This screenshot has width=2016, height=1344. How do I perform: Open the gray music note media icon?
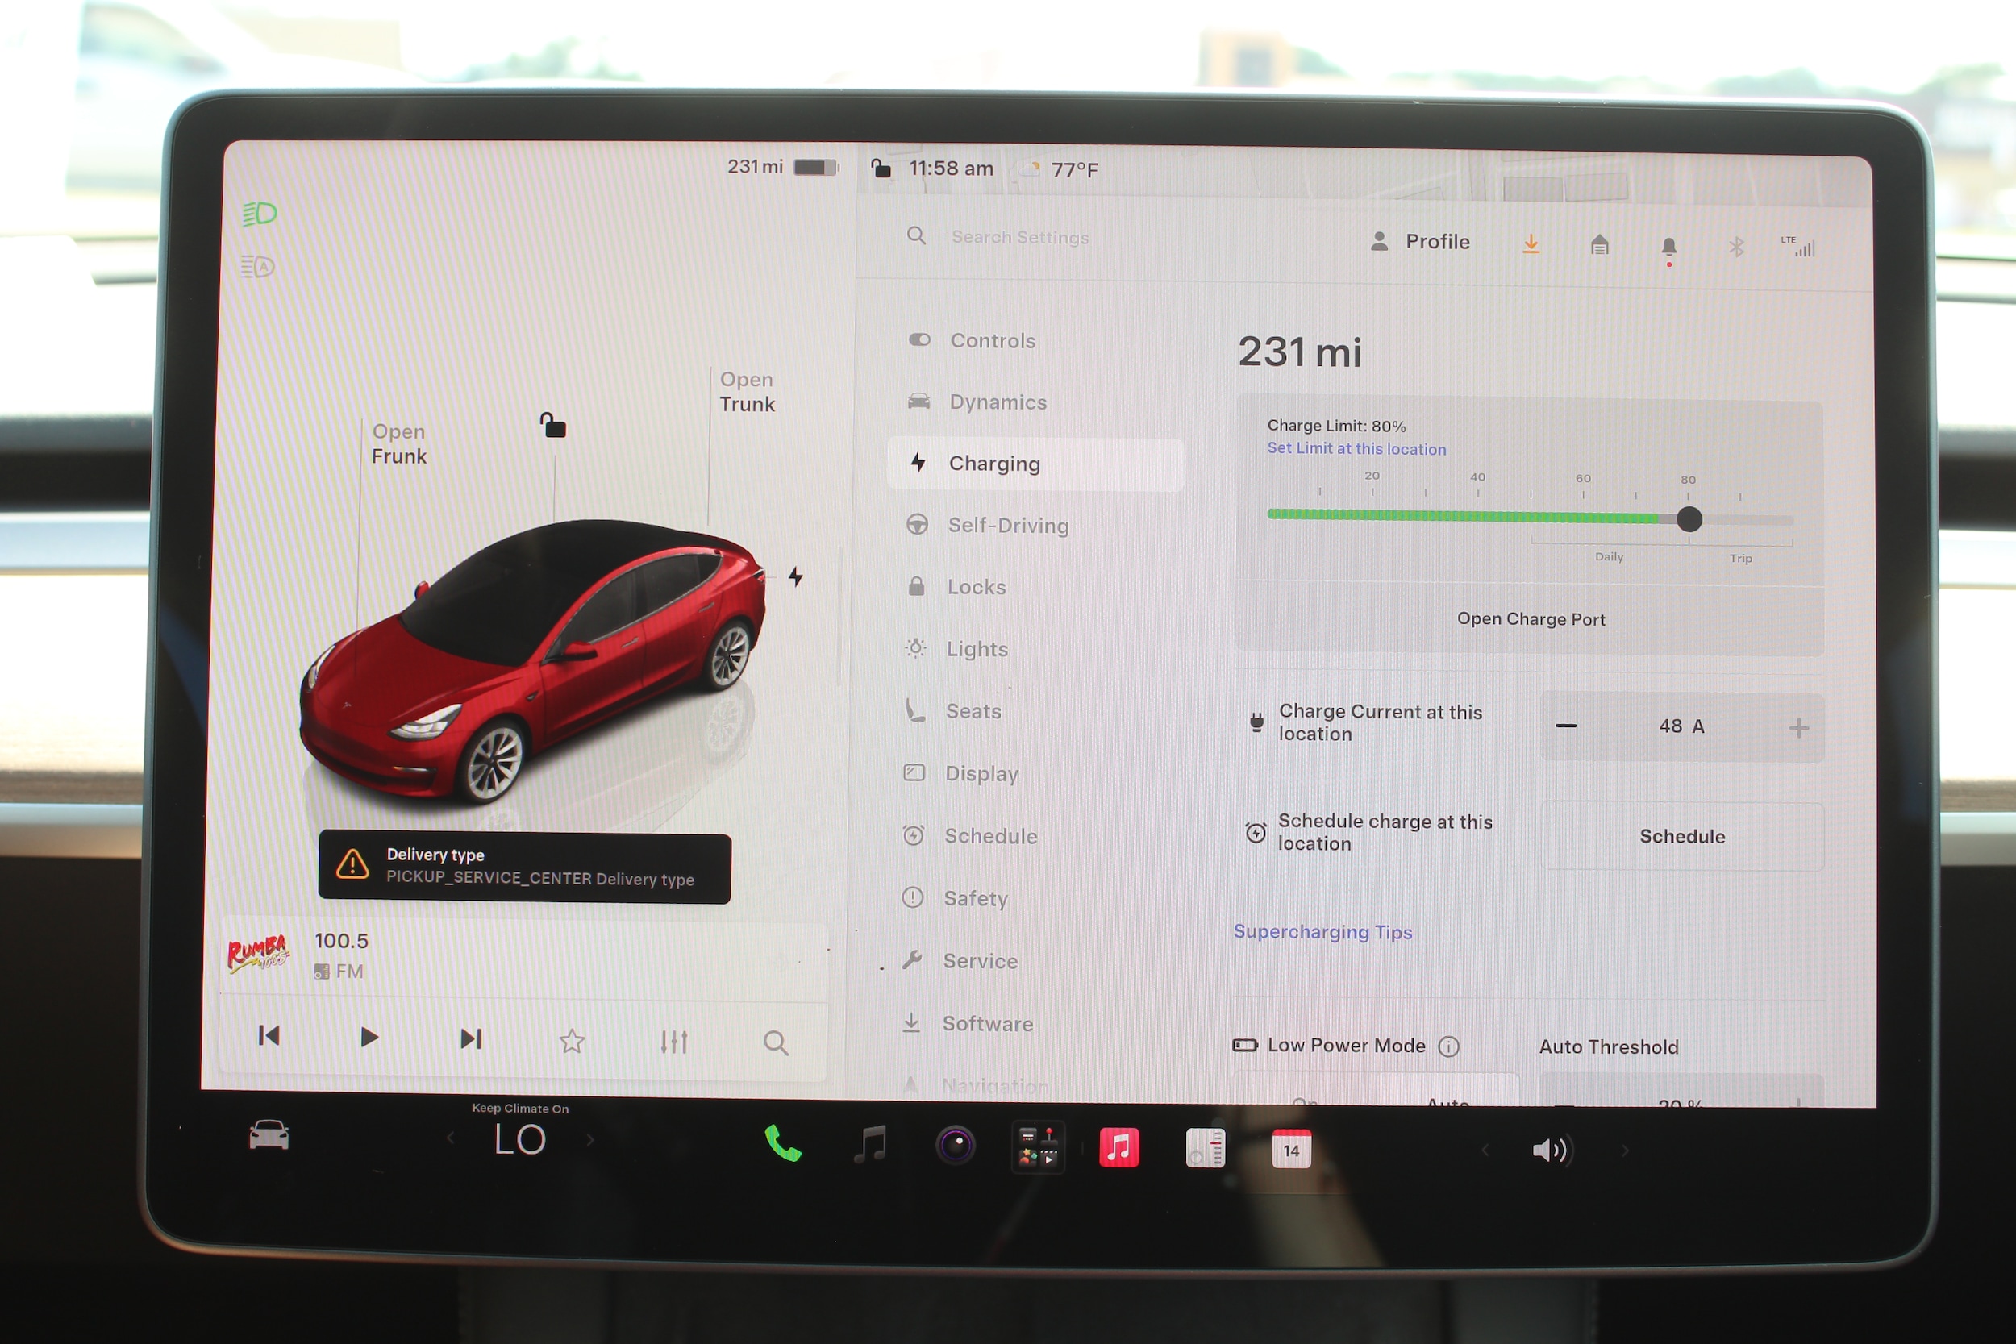pos(870,1144)
